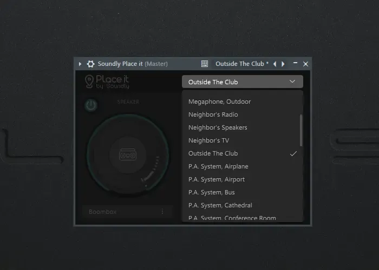Select the Megaphone, Outdoor preset
The width and height of the screenshot is (379, 270).
click(243, 102)
